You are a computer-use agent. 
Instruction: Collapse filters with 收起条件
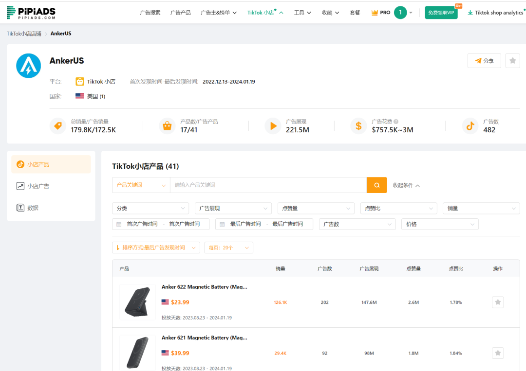tap(406, 185)
